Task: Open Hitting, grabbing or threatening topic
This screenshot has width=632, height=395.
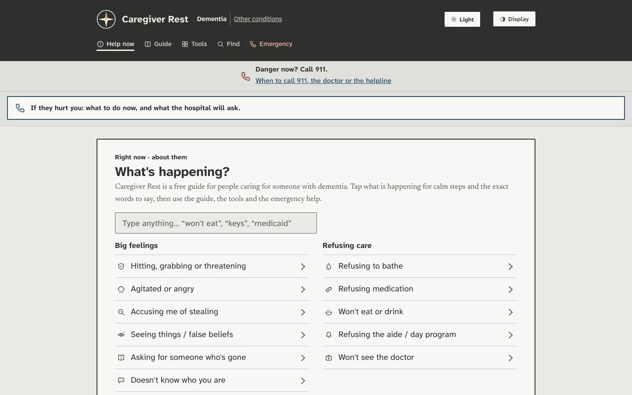Action: (212, 266)
